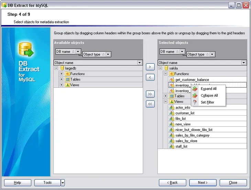Screen dimensions: 251x190
Task: Click the staff_list view icon
Action: point(172,146)
